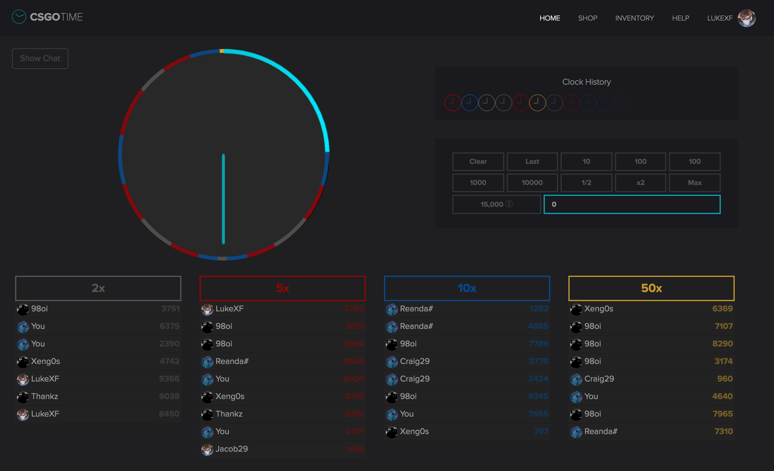Select the blue clock history icon
The height and width of the screenshot is (471, 774).
pyautogui.click(x=470, y=102)
